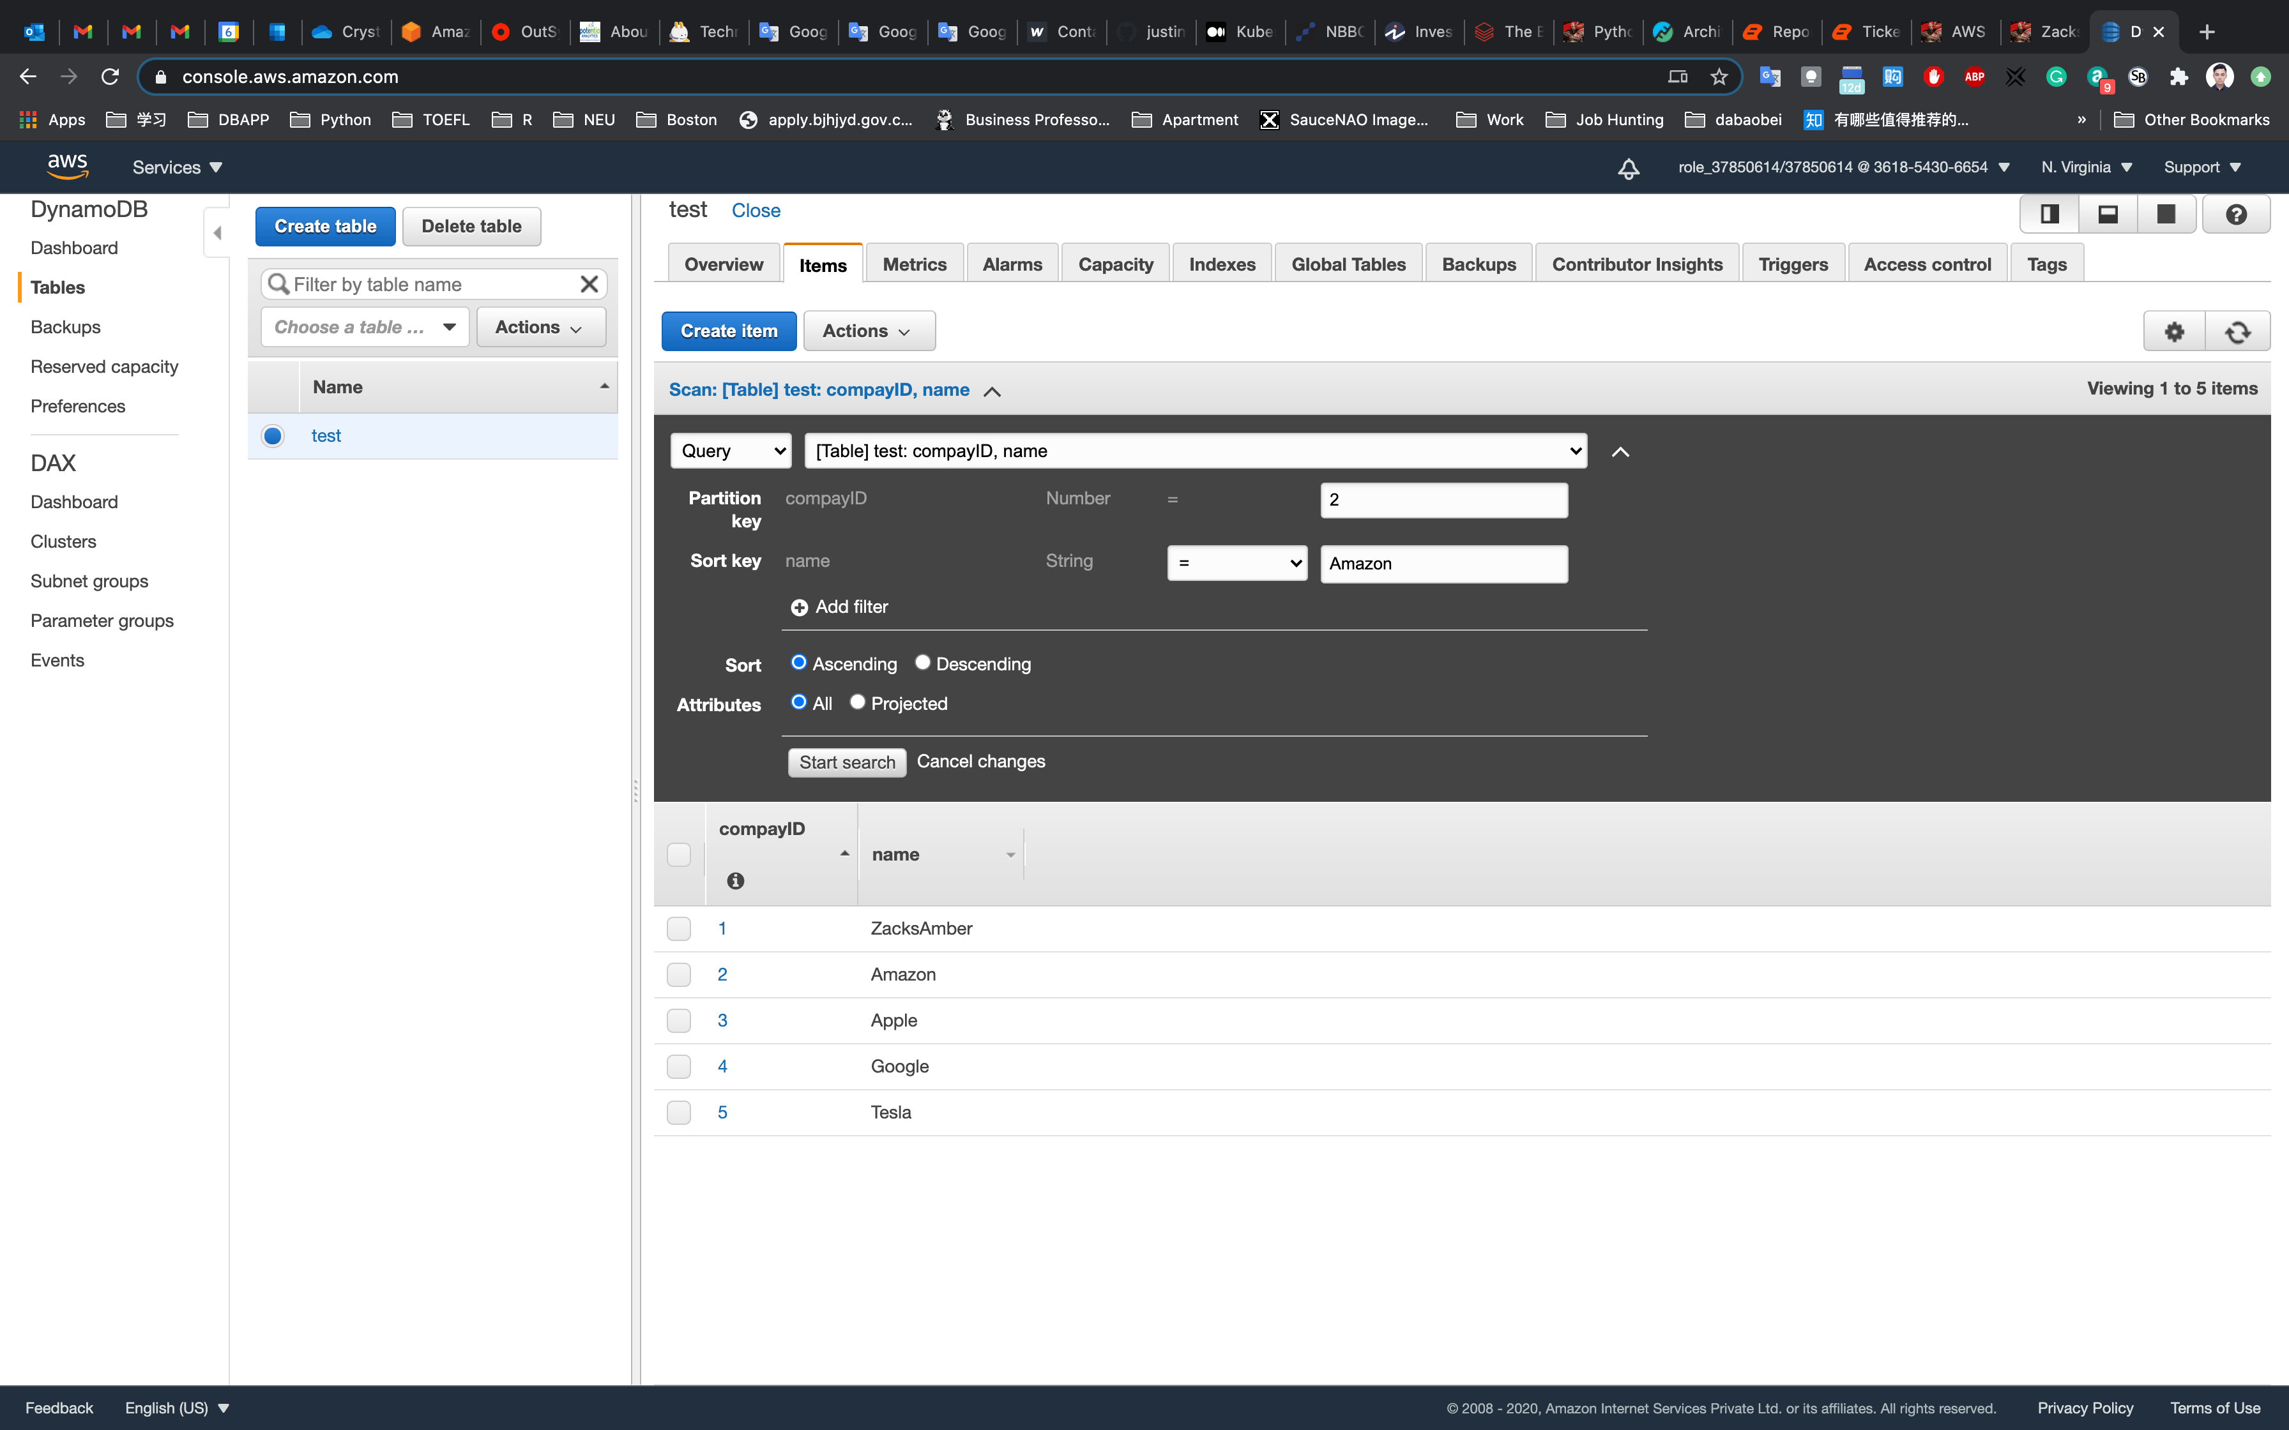The width and height of the screenshot is (2289, 1430).
Task: Open the table settings gear icon
Action: pos(2173,332)
